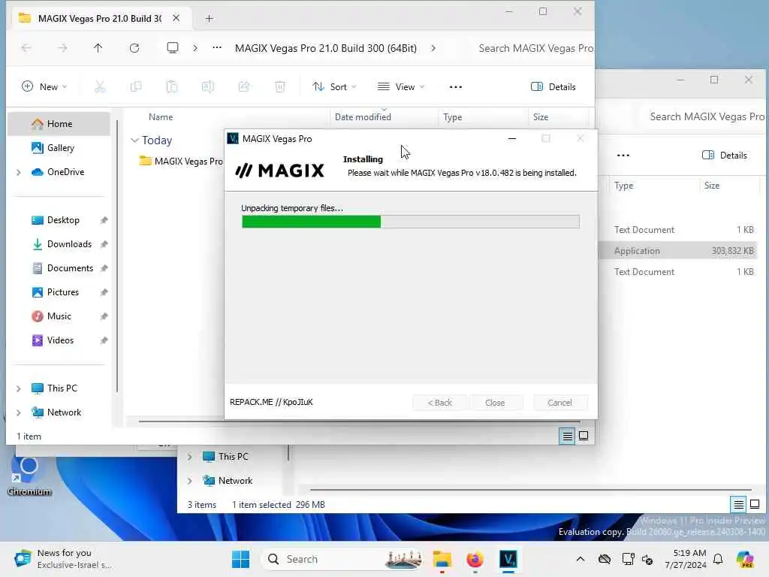Open Firefox from taskbar

pos(475,559)
